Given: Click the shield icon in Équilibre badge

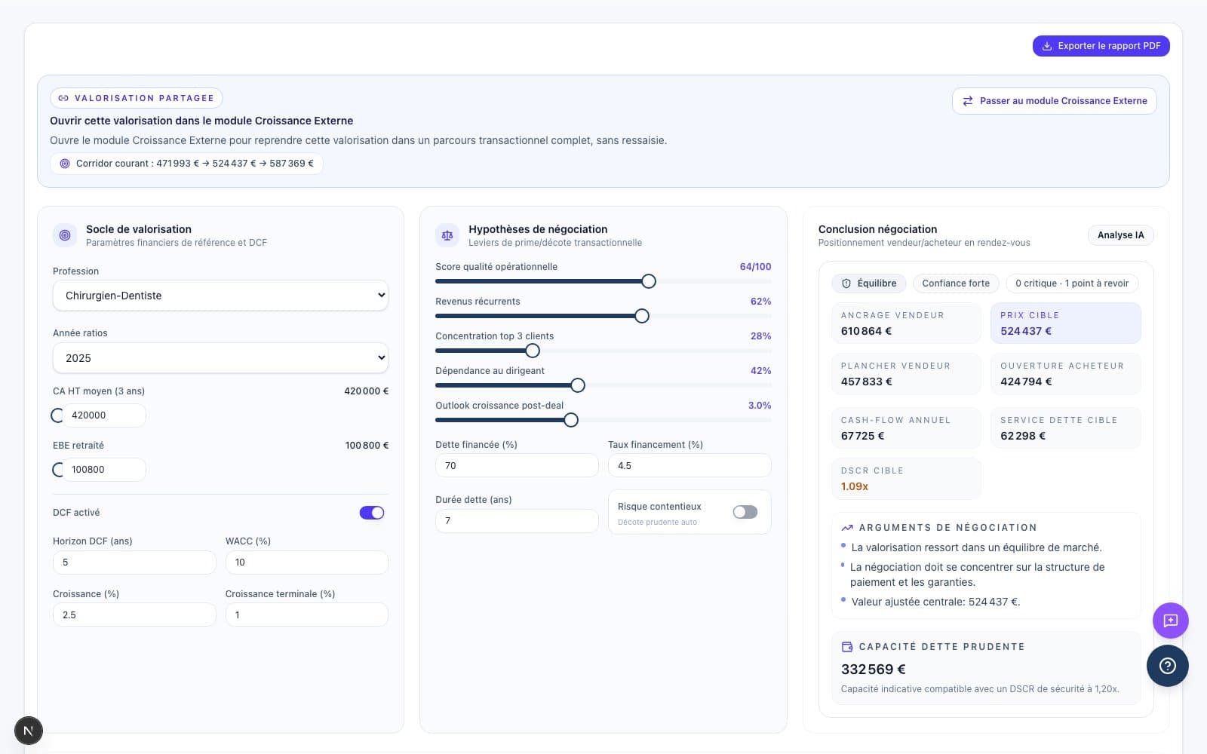Looking at the screenshot, I should (x=846, y=284).
